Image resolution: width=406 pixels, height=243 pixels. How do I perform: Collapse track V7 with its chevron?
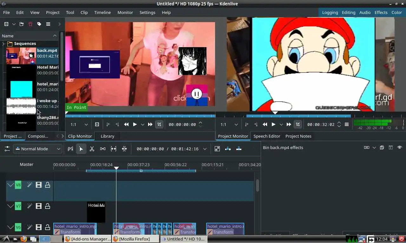[10, 206]
